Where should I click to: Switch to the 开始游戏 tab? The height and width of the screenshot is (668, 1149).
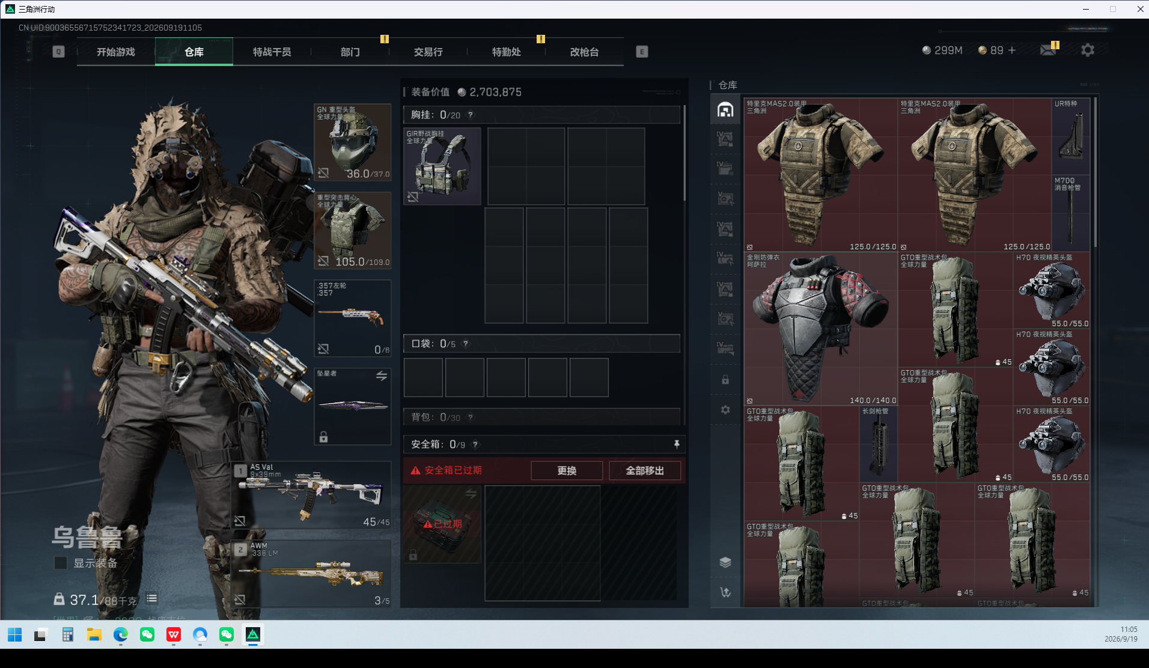(x=116, y=52)
